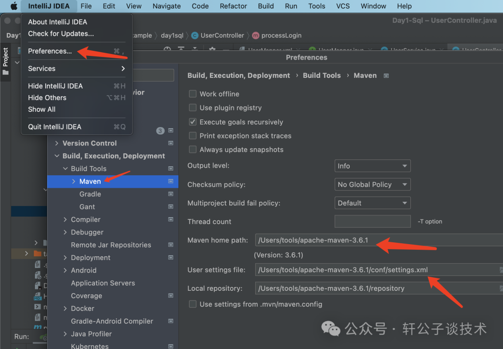Click the project-scope icon on Gradle row
This screenshot has height=349, width=503.
(x=170, y=194)
